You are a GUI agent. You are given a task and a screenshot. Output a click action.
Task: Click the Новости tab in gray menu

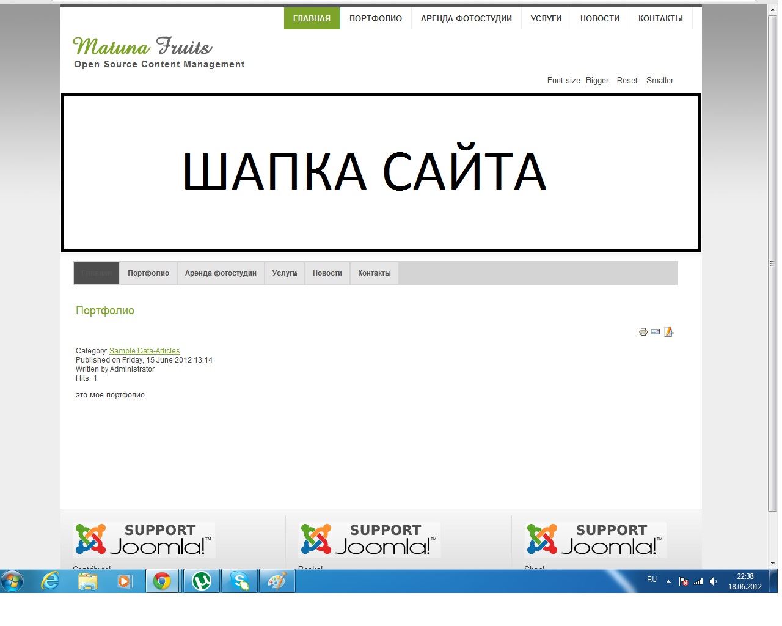(327, 273)
